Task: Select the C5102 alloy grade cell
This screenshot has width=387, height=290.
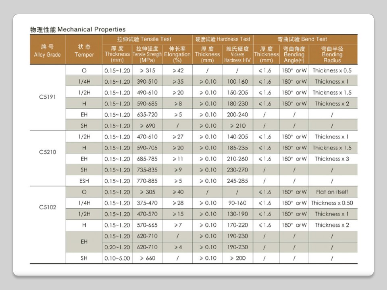Action: point(48,208)
